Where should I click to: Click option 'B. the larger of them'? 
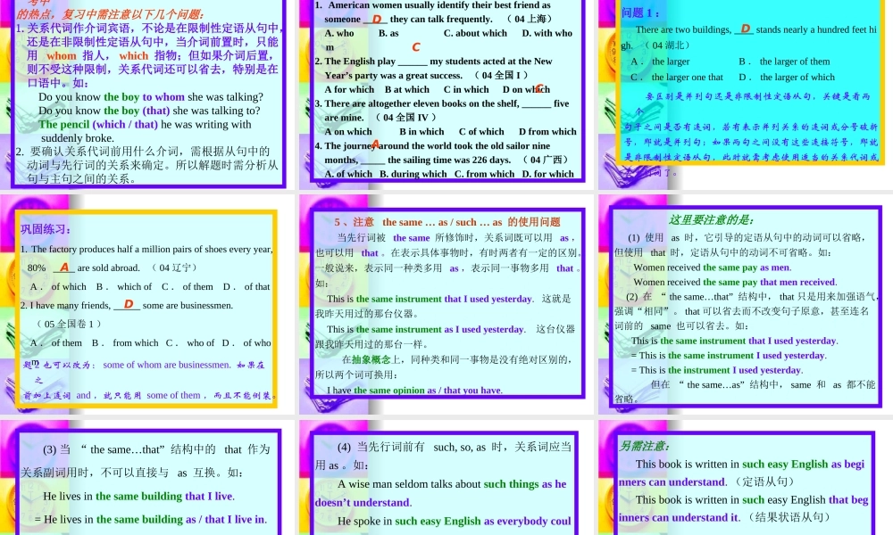click(784, 62)
